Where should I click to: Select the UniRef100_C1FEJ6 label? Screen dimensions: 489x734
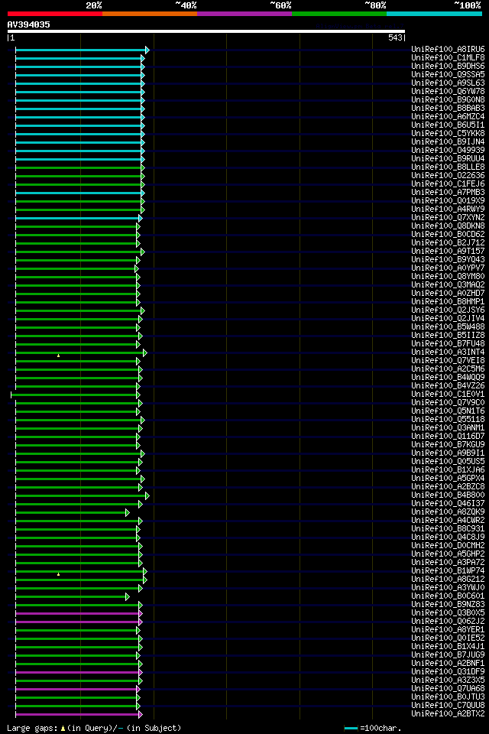pos(448,184)
